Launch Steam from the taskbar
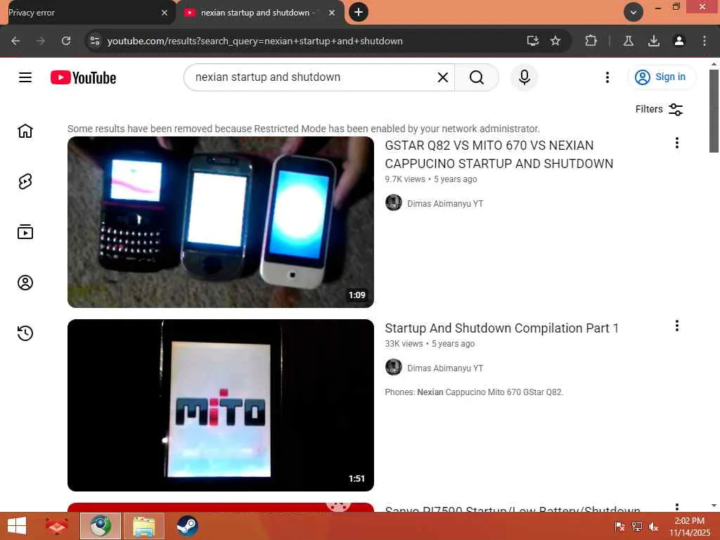This screenshot has width=720, height=540. (187, 526)
